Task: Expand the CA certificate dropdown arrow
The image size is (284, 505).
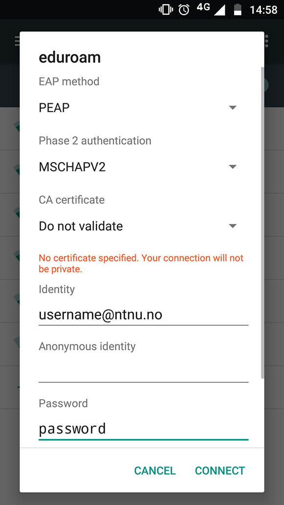Action: click(233, 226)
